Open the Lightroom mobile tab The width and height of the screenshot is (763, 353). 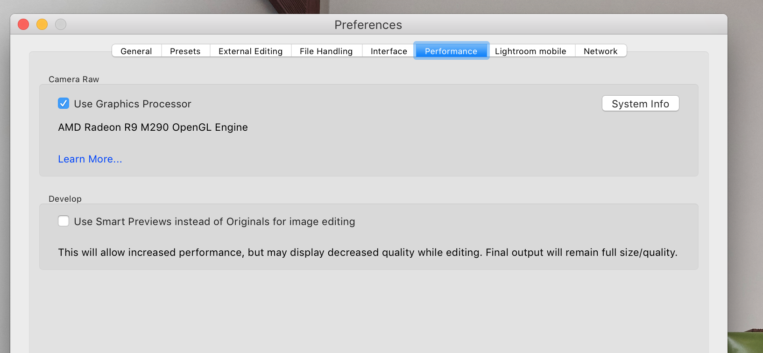(530, 51)
